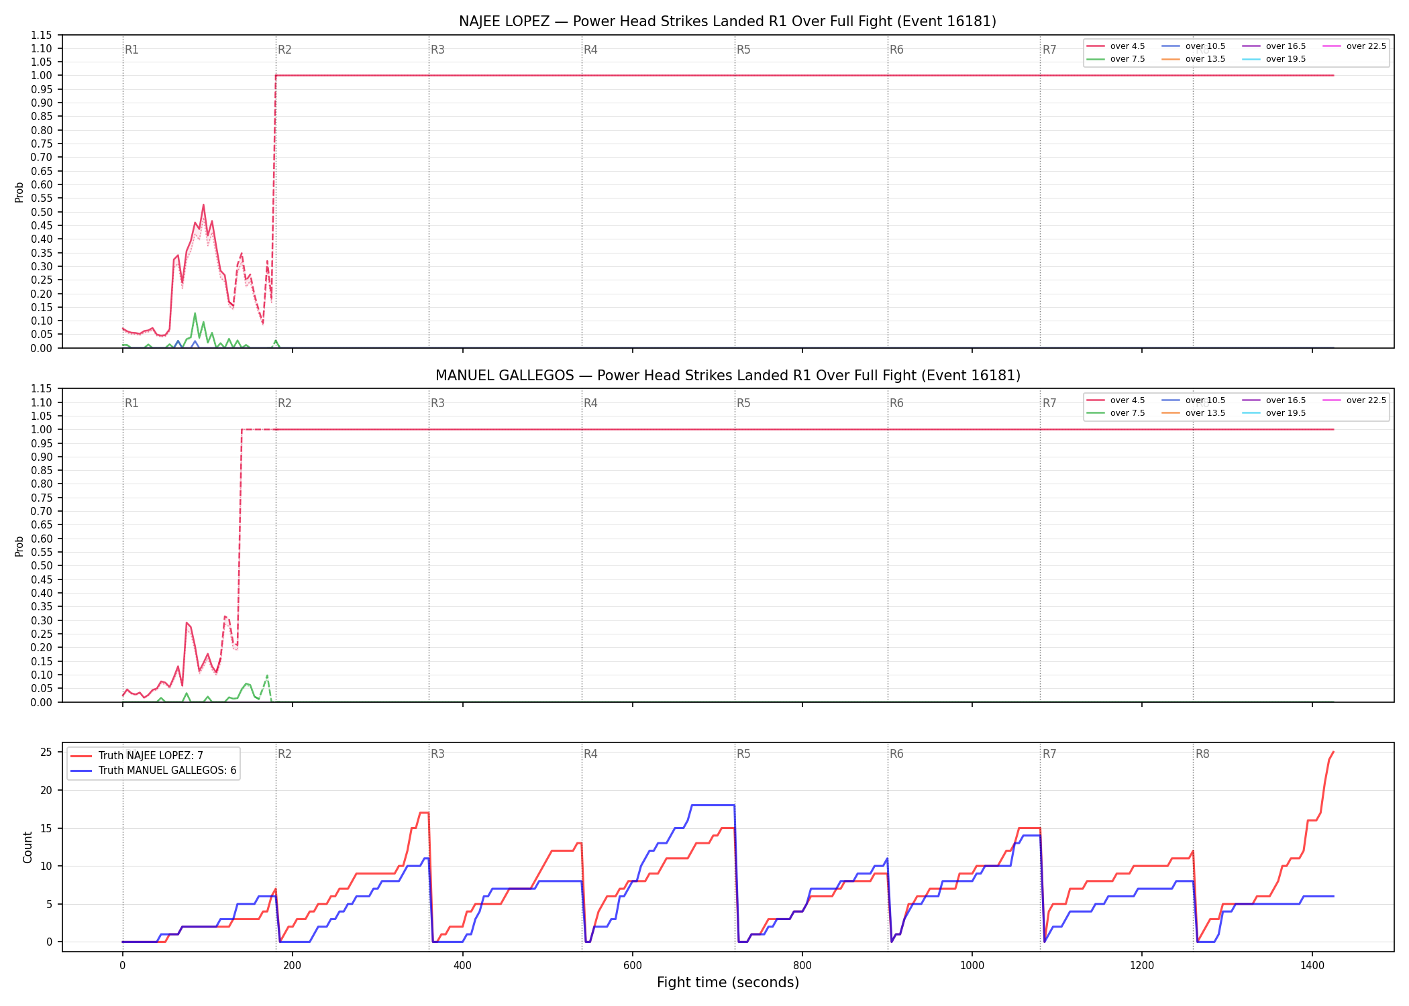Click x-axis tick label 800
The image size is (1409, 1006).
pyautogui.click(x=802, y=966)
